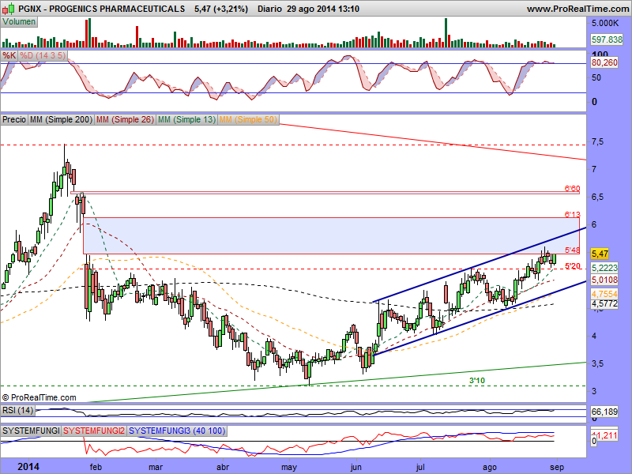
Task: Click the 1,211 SYSTEMFUNGI value box
Action: (605, 435)
